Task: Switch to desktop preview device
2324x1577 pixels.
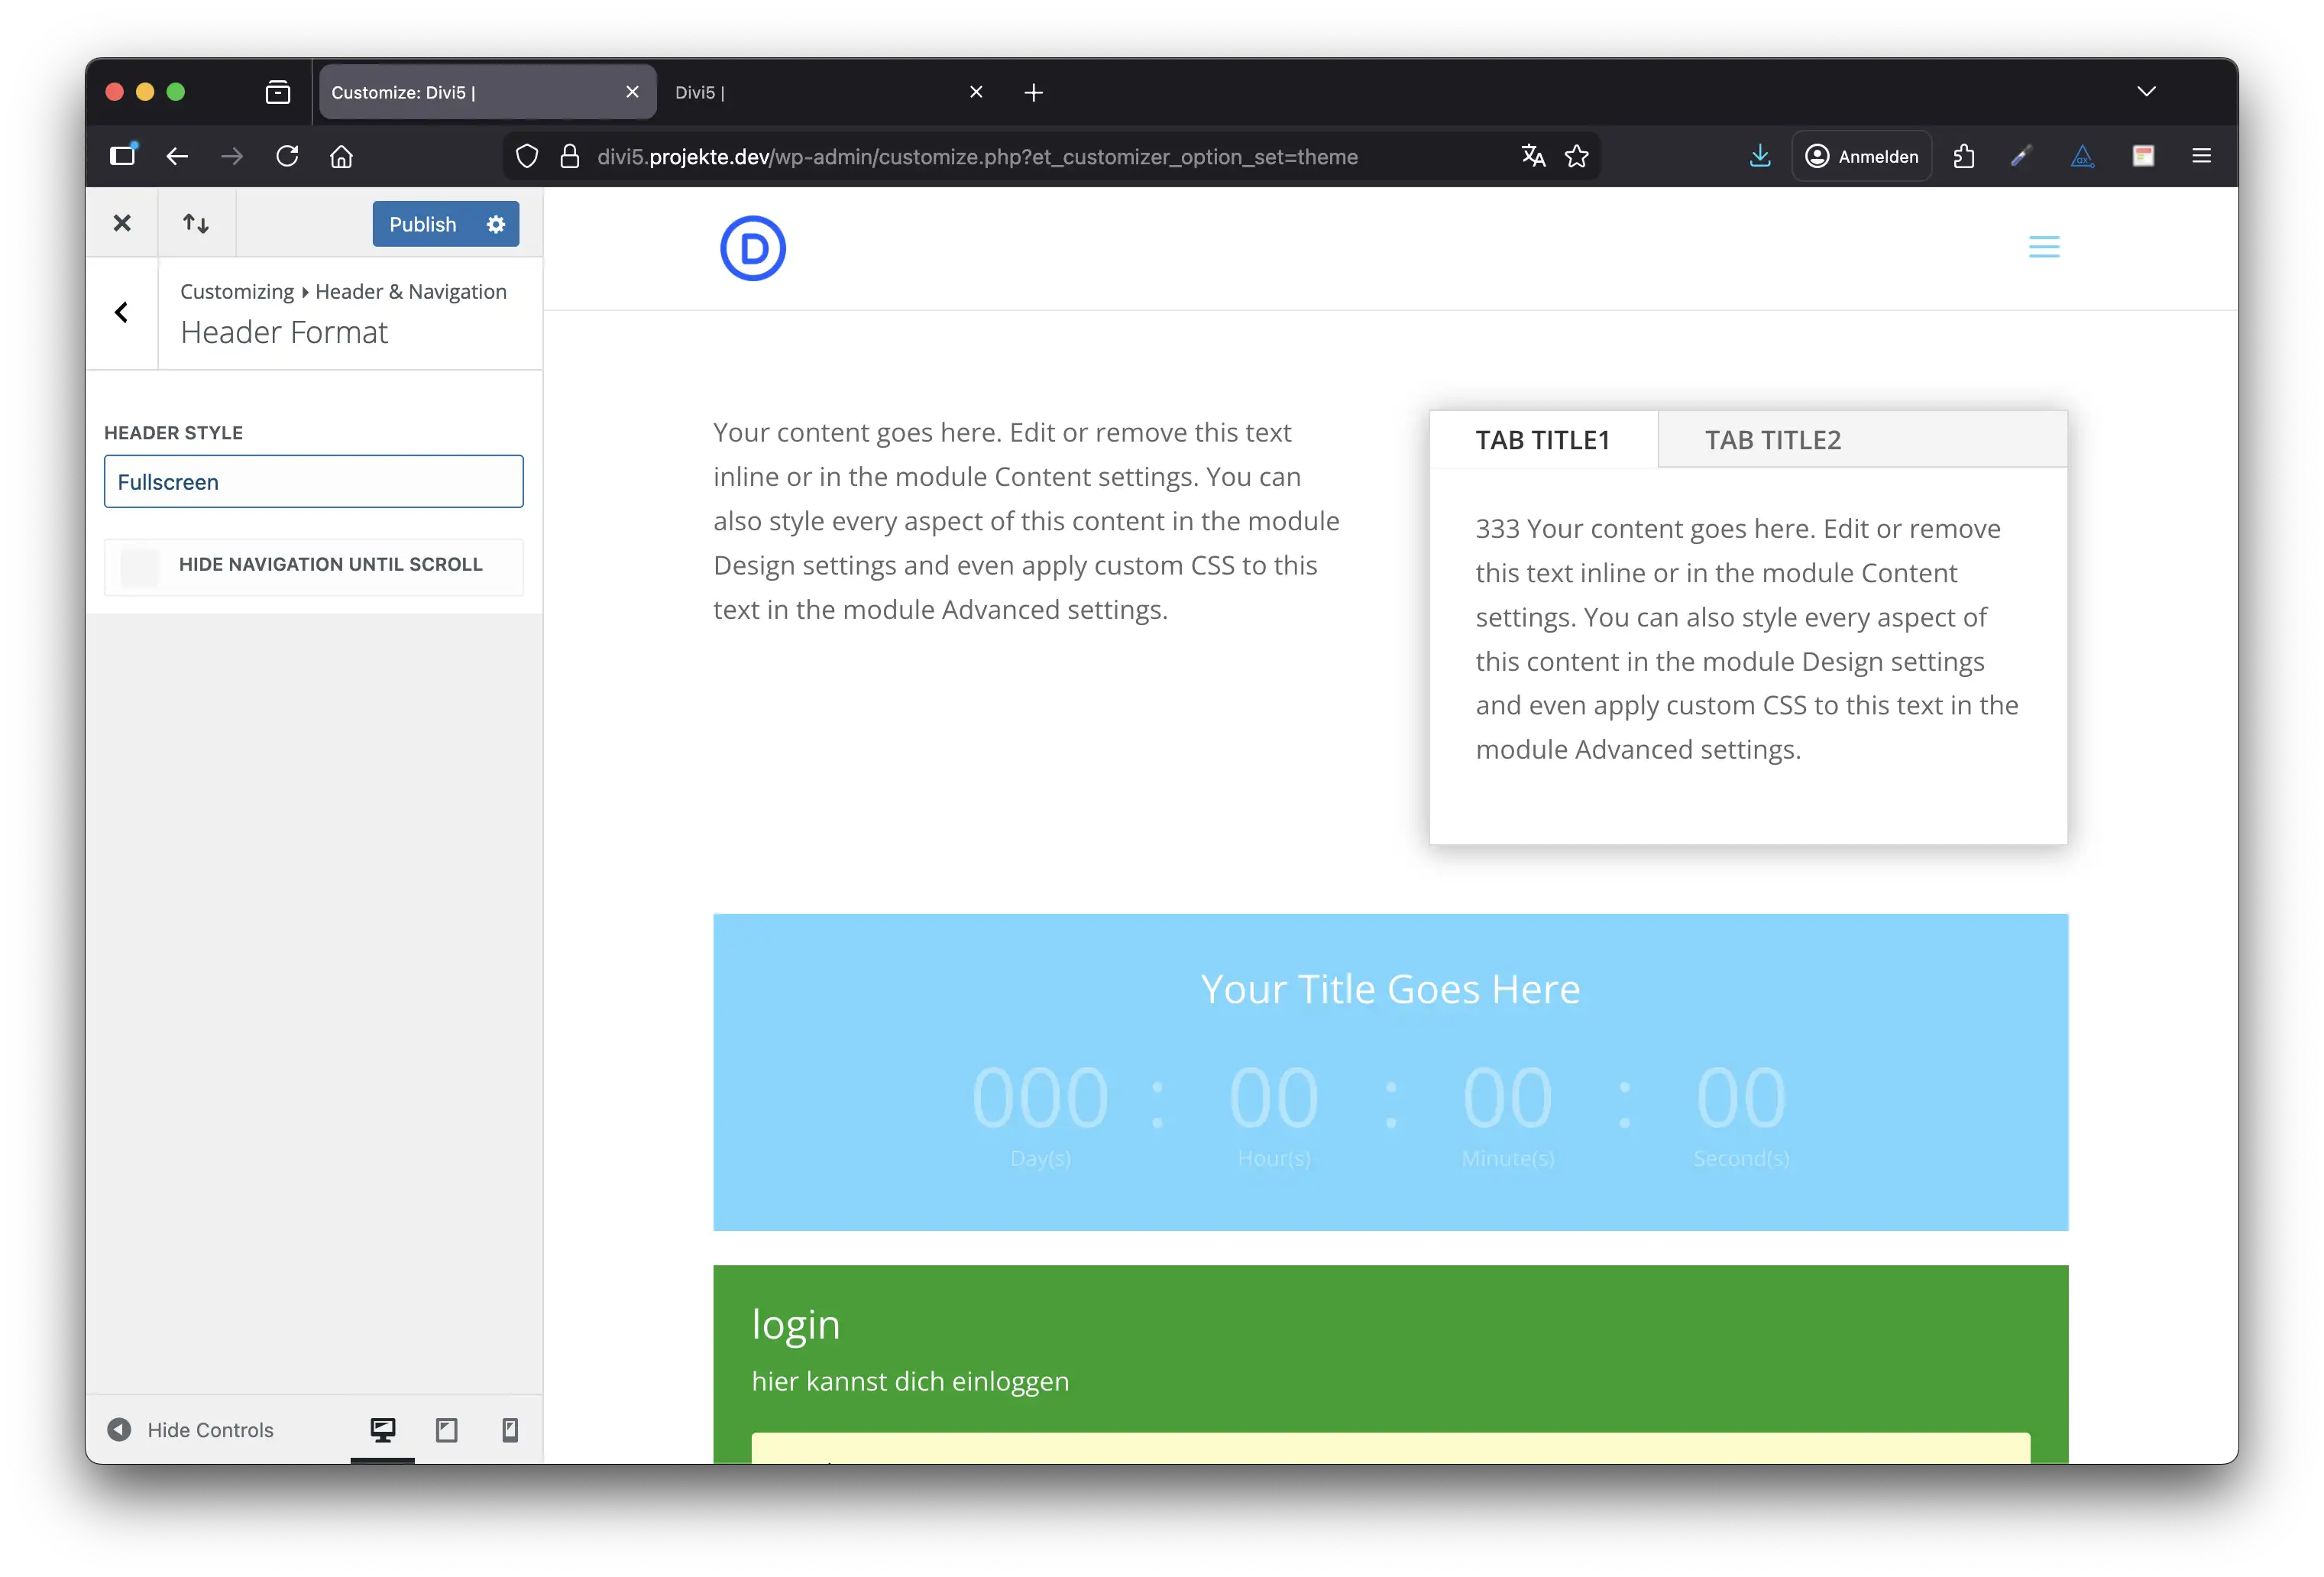Action: pos(382,1429)
